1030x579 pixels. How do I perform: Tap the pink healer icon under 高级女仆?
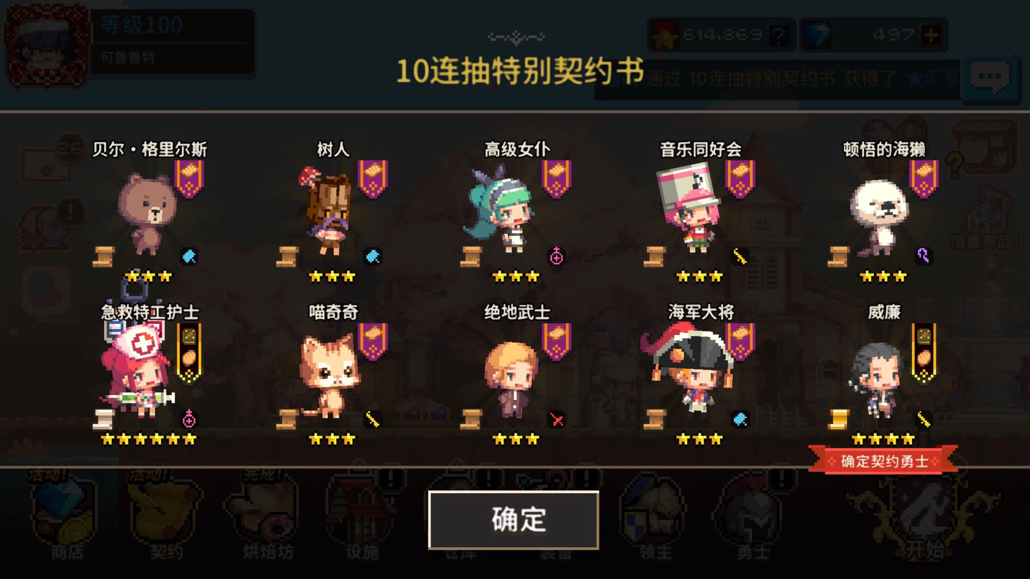tap(556, 256)
